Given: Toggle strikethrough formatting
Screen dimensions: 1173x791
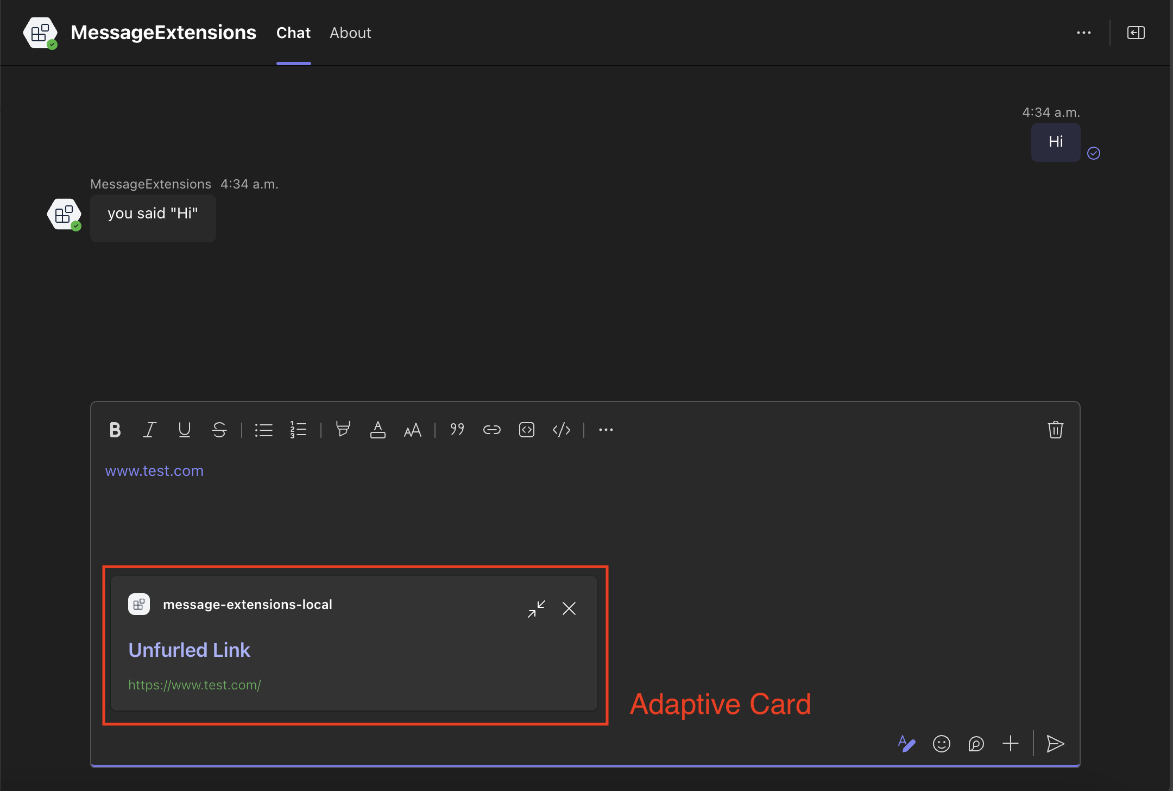Looking at the screenshot, I should coord(219,430).
